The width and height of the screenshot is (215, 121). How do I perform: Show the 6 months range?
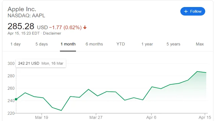pos(94,44)
